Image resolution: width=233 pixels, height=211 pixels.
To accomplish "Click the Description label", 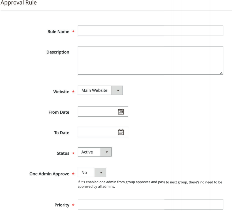I will (58, 52).
